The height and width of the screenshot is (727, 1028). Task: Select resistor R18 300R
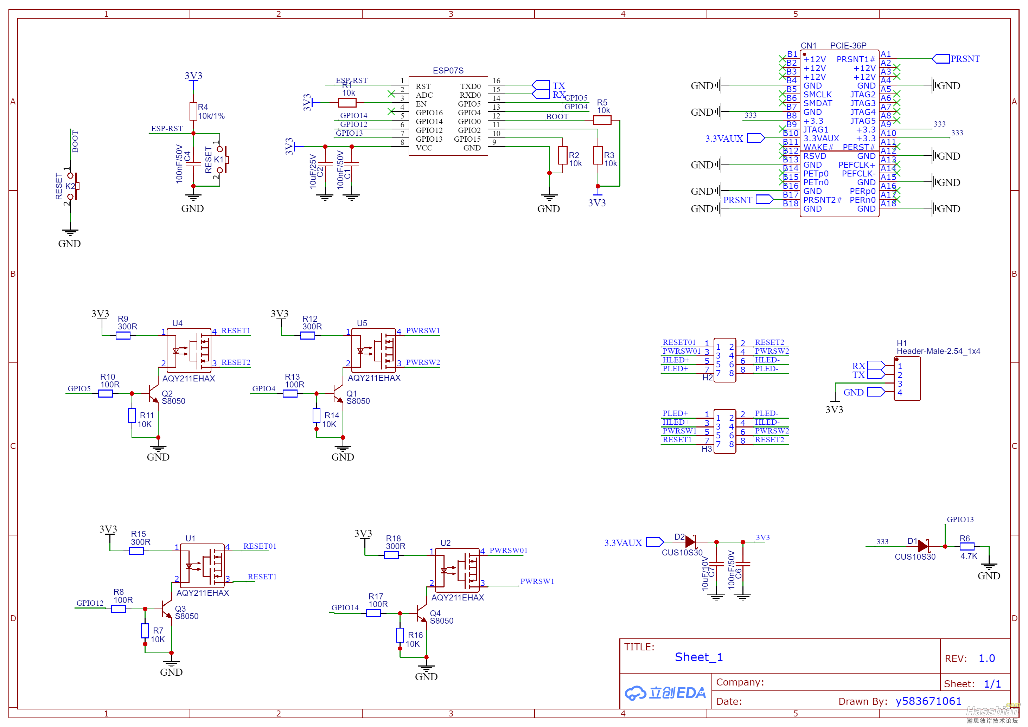click(x=391, y=555)
